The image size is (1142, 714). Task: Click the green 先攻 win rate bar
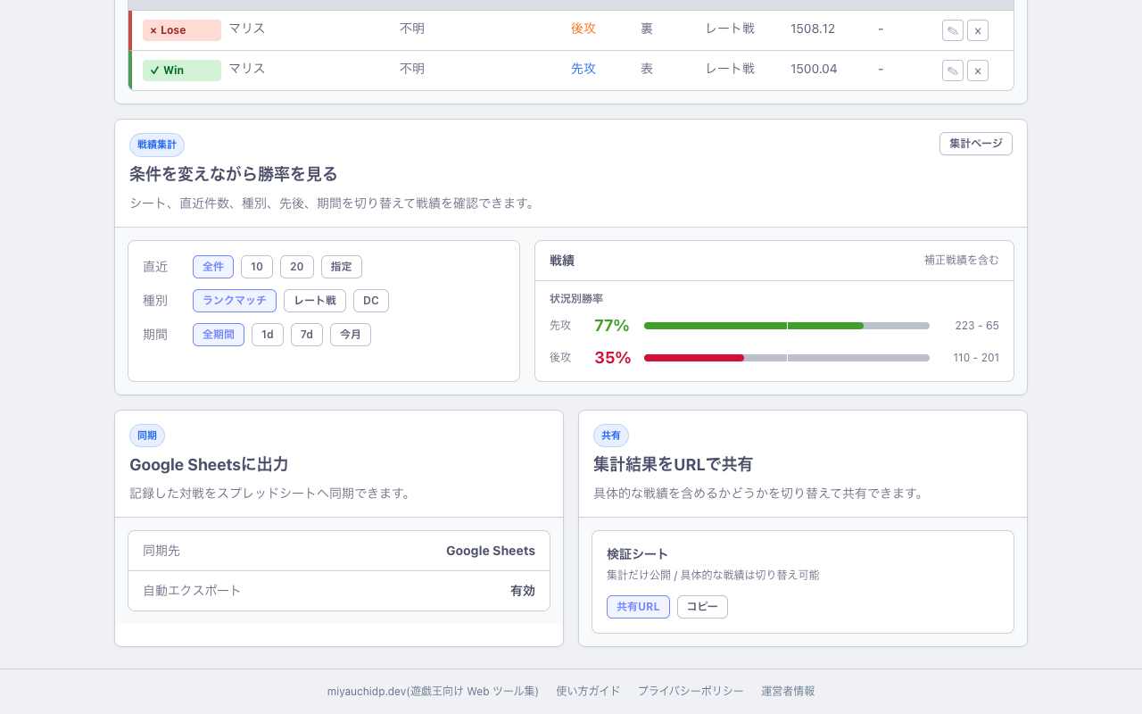pos(754,326)
